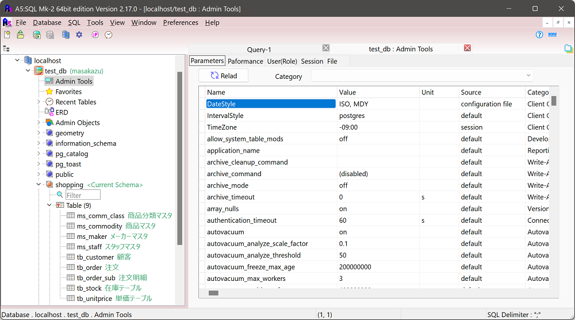Click the parameter grid horizontal scrollbar thumb
This screenshot has width=575, height=320.
pyautogui.click(x=213, y=293)
